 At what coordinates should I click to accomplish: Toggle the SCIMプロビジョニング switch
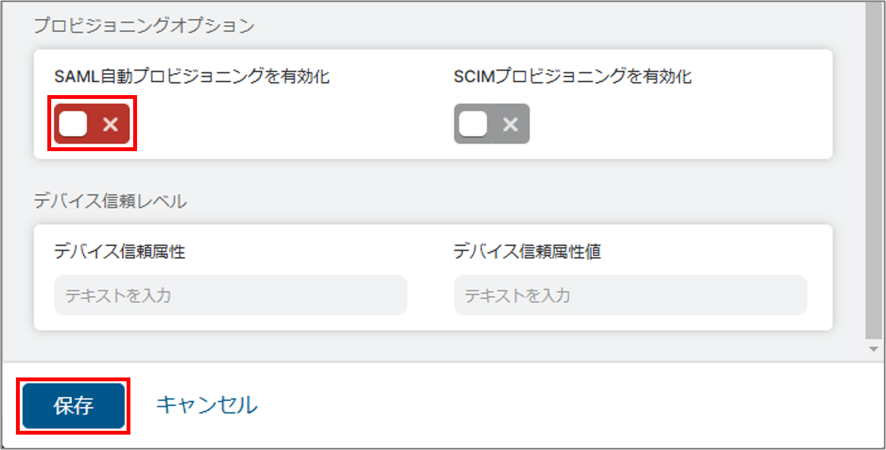(x=491, y=124)
